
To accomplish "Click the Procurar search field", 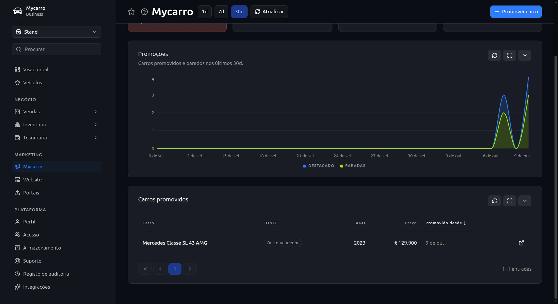I will coord(56,49).
